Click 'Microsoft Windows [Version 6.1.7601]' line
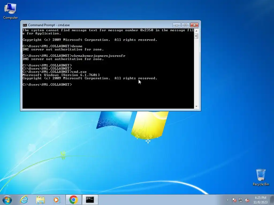This screenshot has width=274, height=205. pyautogui.click(x=61, y=75)
